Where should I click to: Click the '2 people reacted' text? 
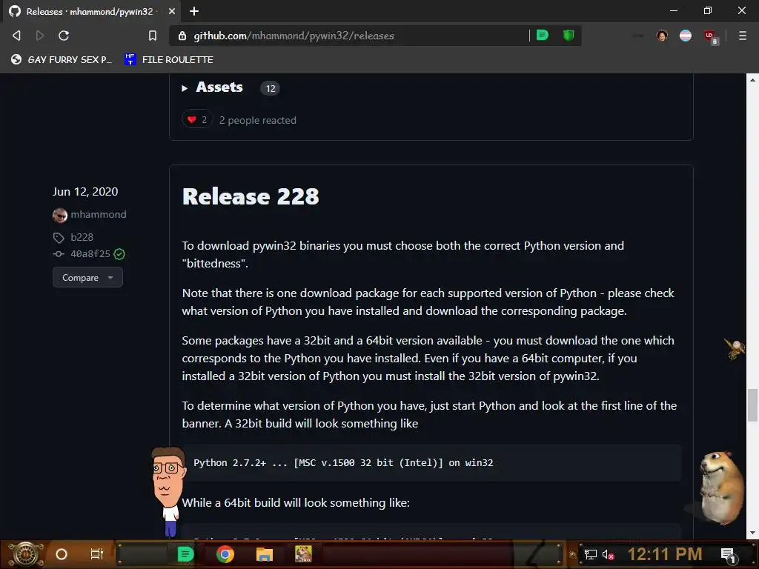(257, 120)
